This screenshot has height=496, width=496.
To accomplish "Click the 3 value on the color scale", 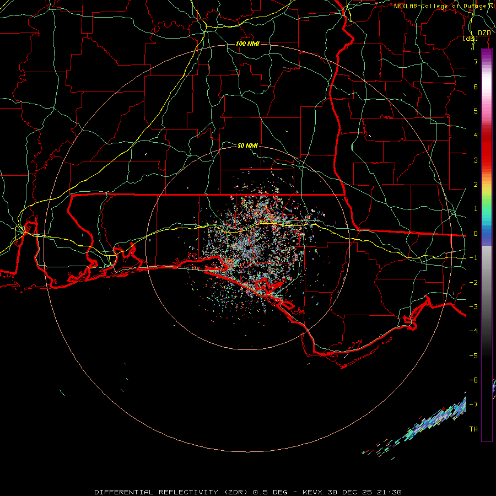I will (x=476, y=160).
